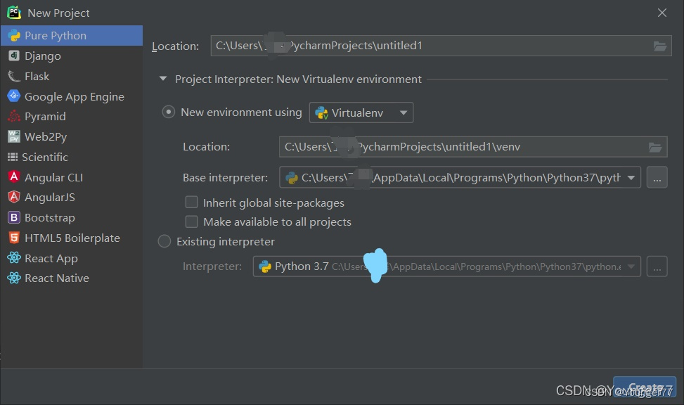
Task: Open the Base interpreter dropdown arrow
Action: [631, 178]
